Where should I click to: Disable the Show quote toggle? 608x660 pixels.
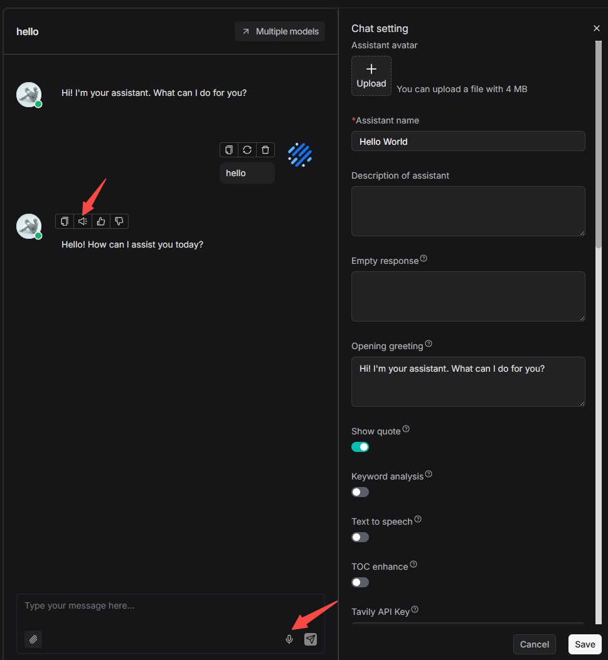pyautogui.click(x=360, y=447)
